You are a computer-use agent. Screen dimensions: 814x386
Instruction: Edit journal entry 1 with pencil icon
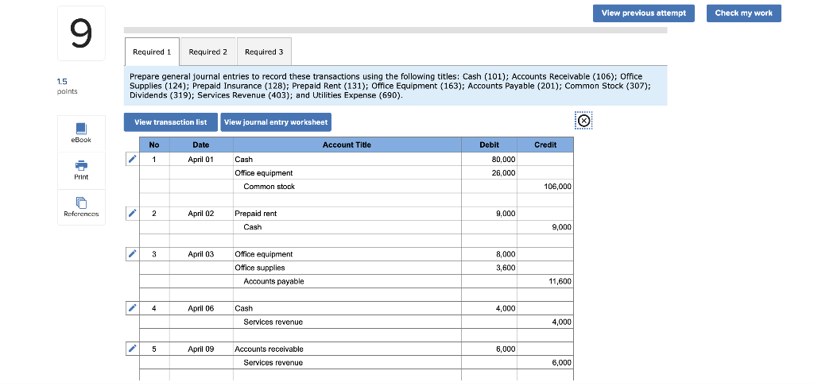click(x=132, y=160)
